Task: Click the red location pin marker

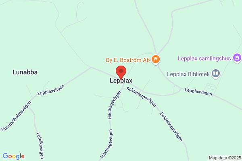Action: point(121,73)
